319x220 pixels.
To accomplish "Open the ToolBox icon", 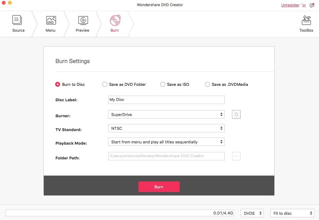I will pyautogui.click(x=306, y=20).
